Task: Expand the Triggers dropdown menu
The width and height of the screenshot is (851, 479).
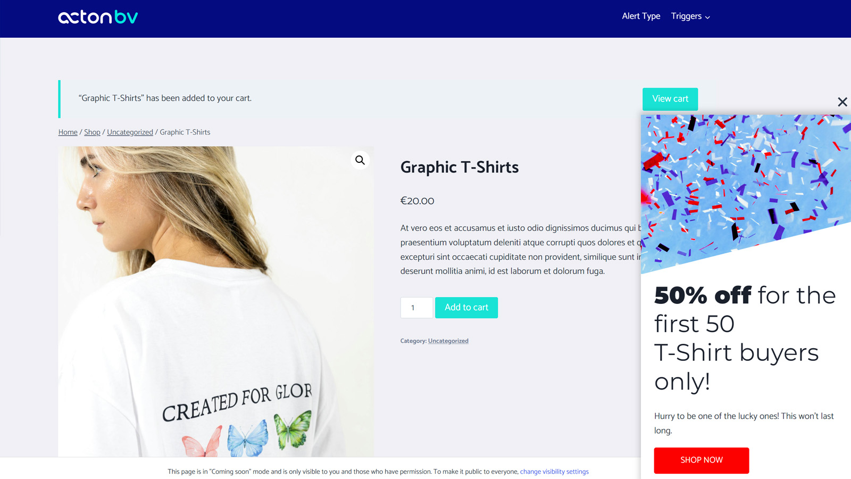Action: pyautogui.click(x=690, y=16)
